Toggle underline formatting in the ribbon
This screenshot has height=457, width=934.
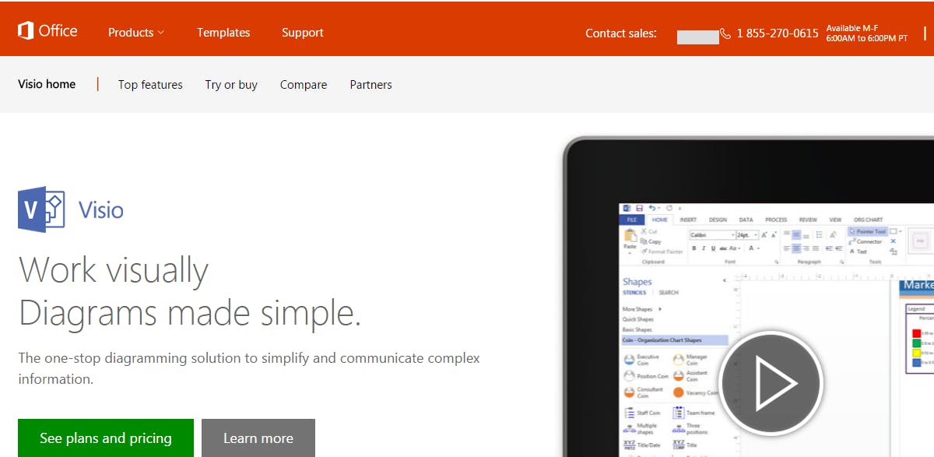click(x=713, y=248)
